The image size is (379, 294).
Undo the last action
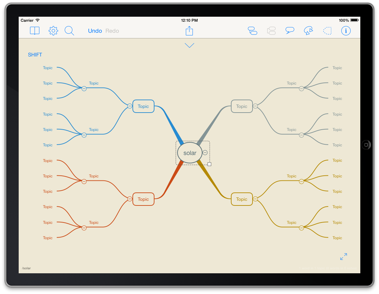coord(95,31)
